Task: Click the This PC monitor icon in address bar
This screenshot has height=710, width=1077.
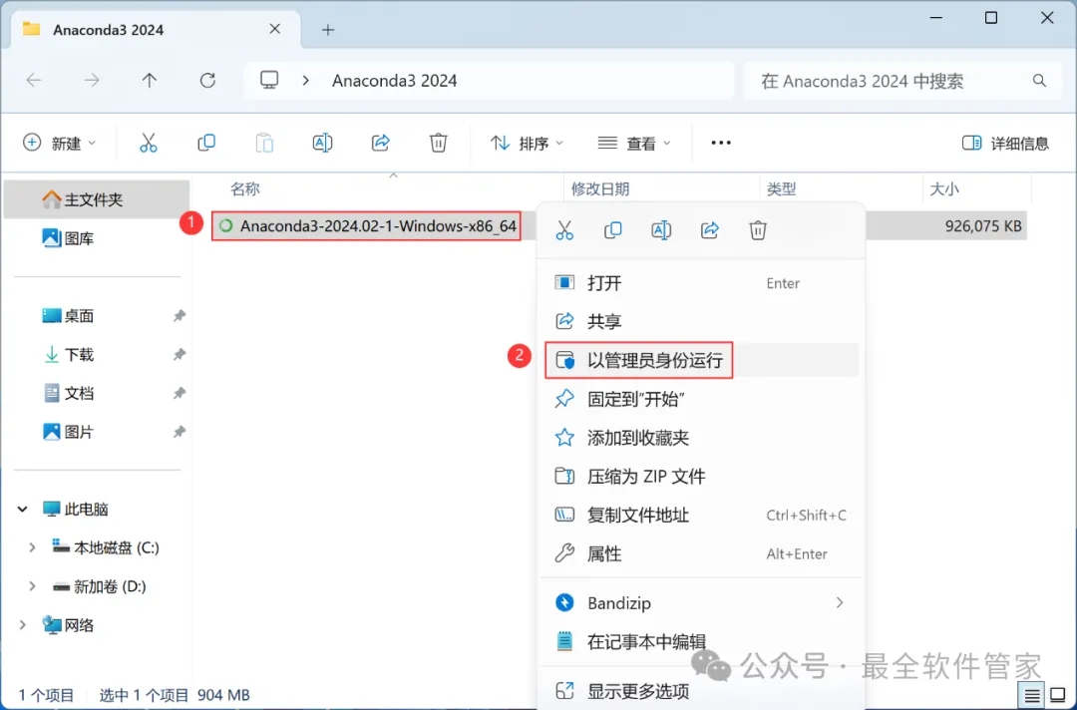Action: point(269,81)
